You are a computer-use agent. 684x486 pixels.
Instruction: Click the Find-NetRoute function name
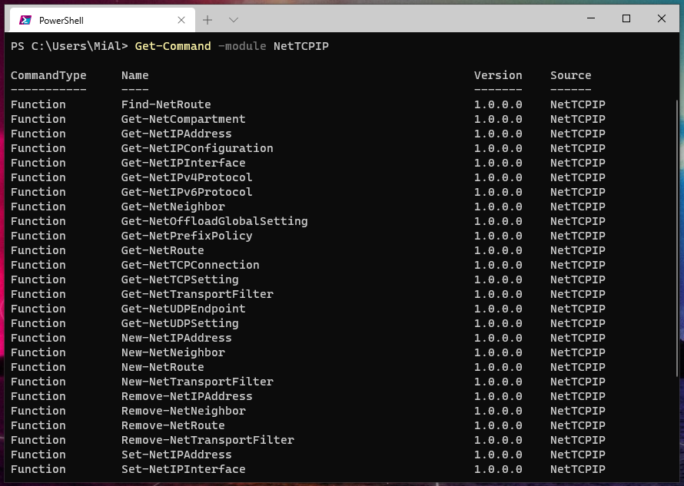[166, 104]
